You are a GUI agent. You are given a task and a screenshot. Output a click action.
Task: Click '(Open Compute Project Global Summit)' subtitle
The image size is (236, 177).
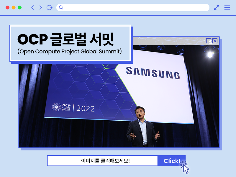70,51
